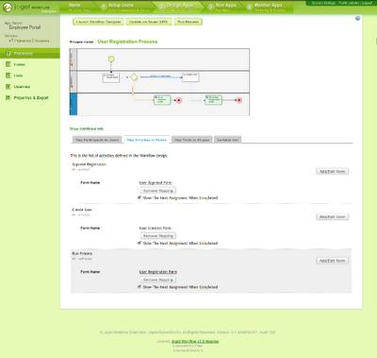This screenshot has width=377, height=358.
Task: Click Add/Edit Form for Run Process
Action: click(x=332, y=261)
